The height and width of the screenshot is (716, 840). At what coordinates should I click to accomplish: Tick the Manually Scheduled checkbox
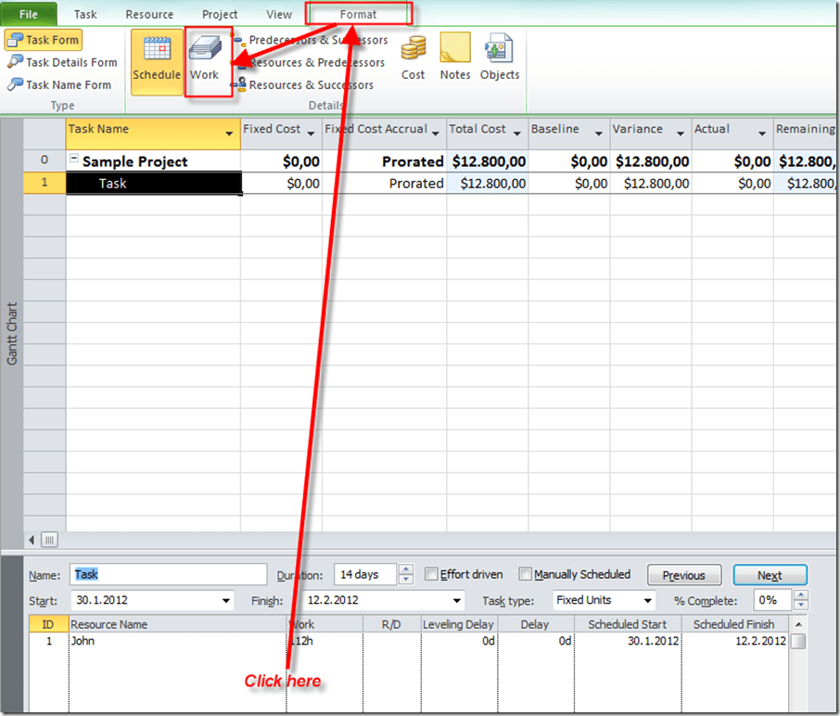(526, 575)
